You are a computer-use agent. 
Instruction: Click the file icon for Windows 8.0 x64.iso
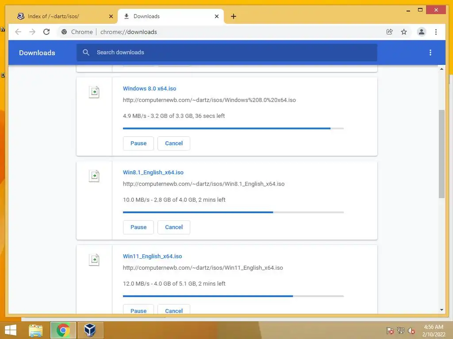pos(94,92)
